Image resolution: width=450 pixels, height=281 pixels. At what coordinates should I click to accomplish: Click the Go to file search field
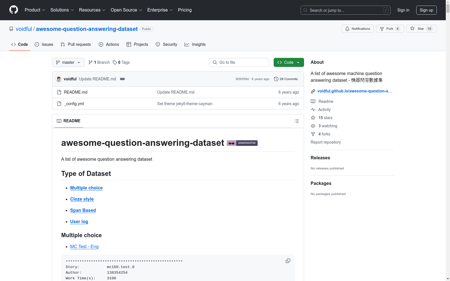239,62
